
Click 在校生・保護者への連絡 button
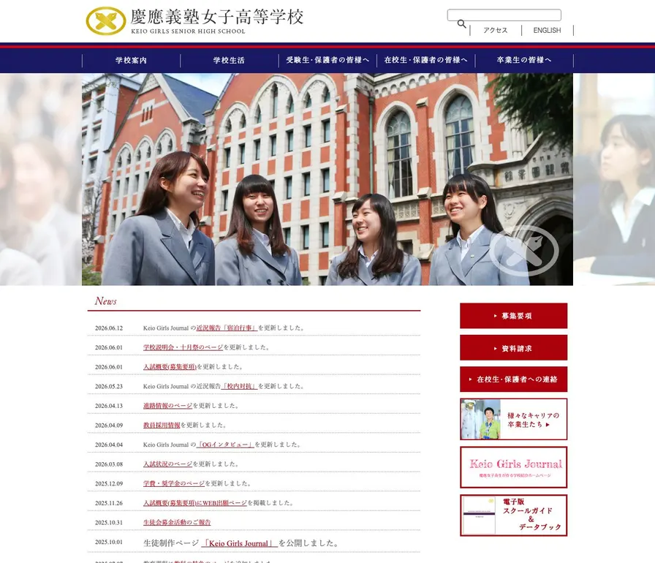pyautogui.click(x=513, y=379)
